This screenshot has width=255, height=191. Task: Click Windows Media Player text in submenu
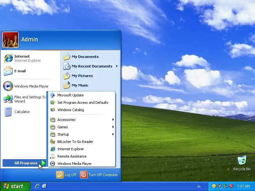75,164
